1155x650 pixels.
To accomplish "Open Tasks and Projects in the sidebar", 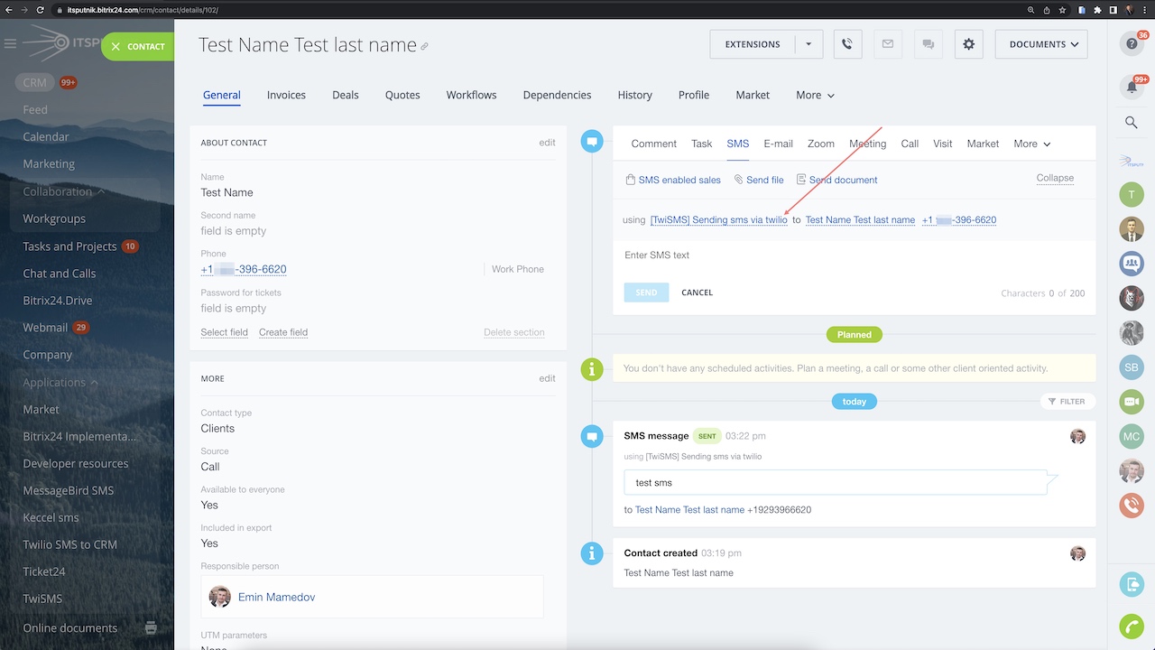I will click(x=69, y=246).
